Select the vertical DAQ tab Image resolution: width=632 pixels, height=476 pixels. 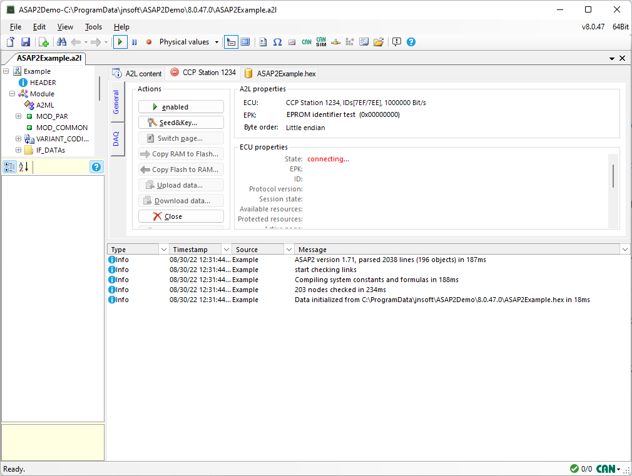(116, 139)
